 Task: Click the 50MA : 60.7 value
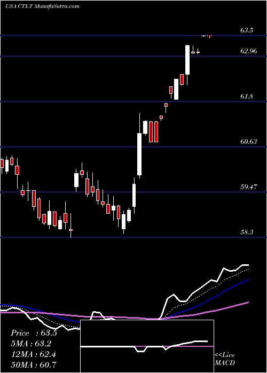33,364
